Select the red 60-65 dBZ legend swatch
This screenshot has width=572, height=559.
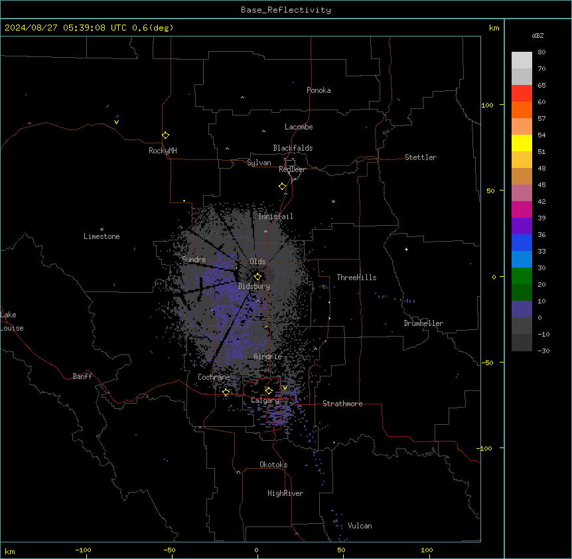522,94
